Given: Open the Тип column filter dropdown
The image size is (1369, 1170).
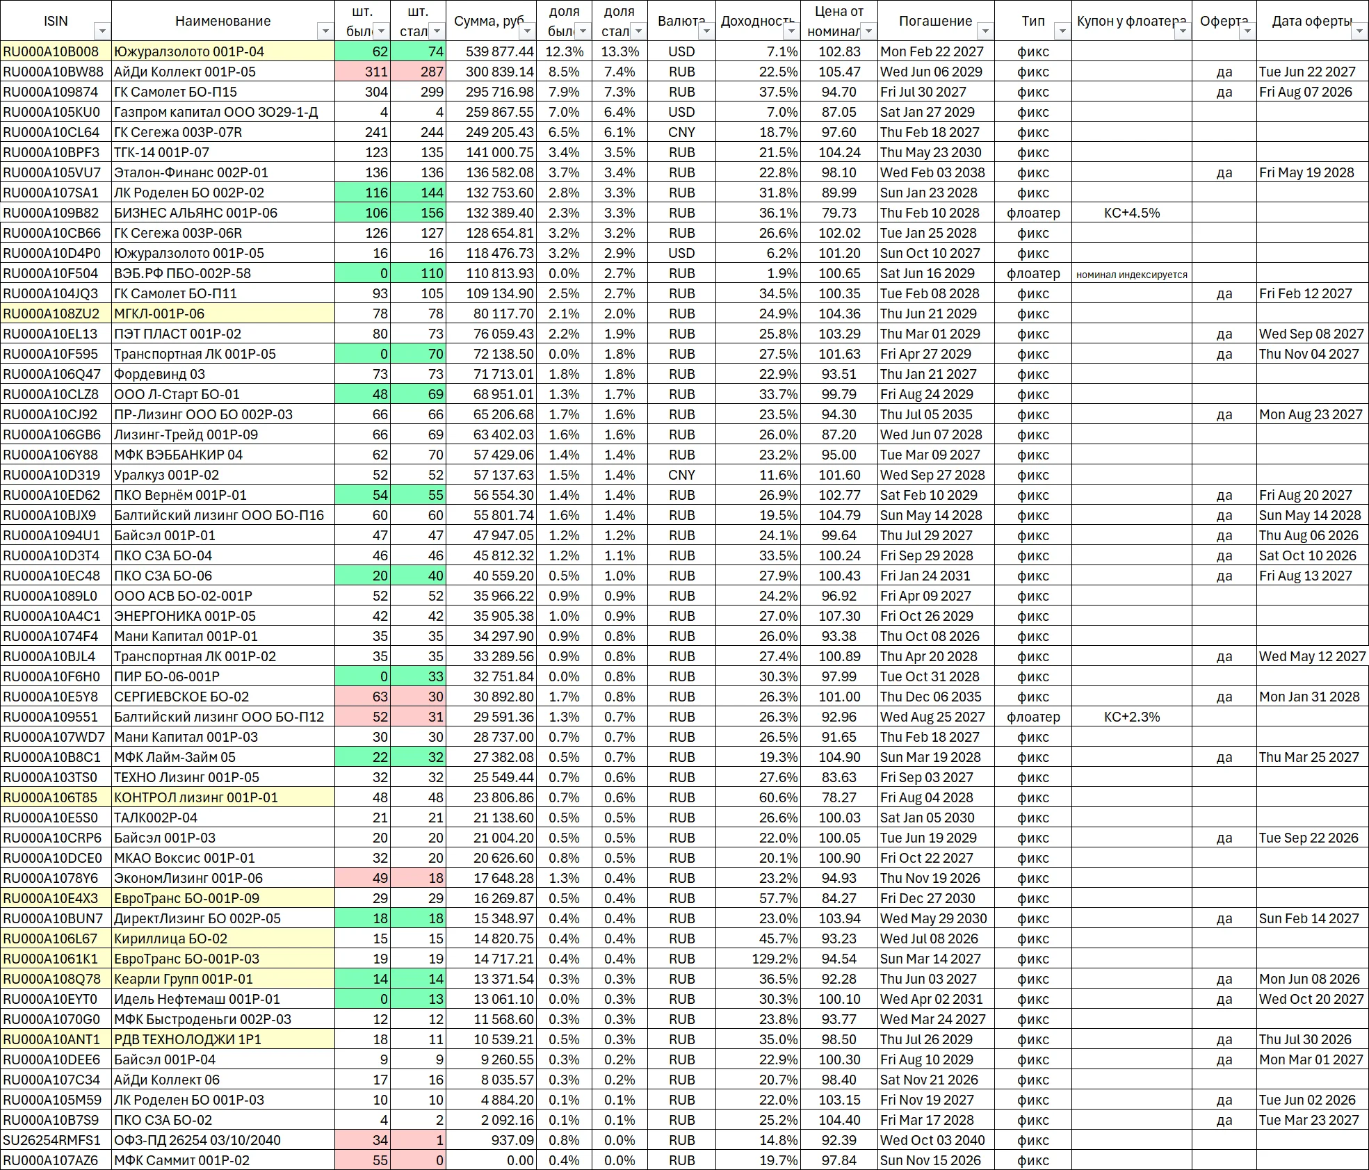Looking at the screenshot, I should [1062, 31].
